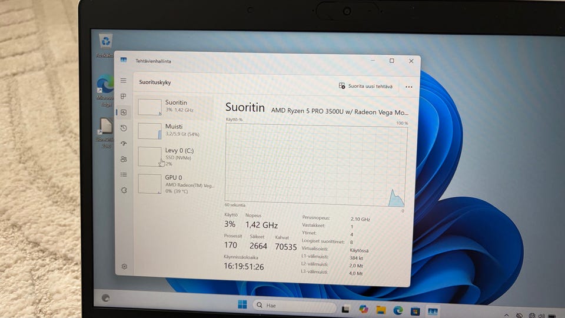Click Task Manager icon on the taskbar

point(433,311)
